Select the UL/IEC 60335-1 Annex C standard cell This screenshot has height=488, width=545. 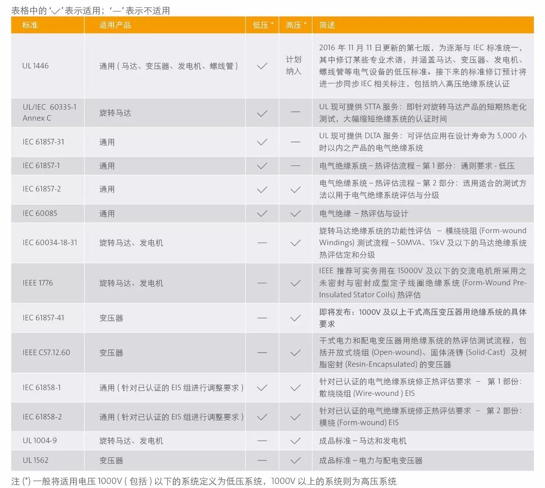pyautogui.click(x=49, y=112)
